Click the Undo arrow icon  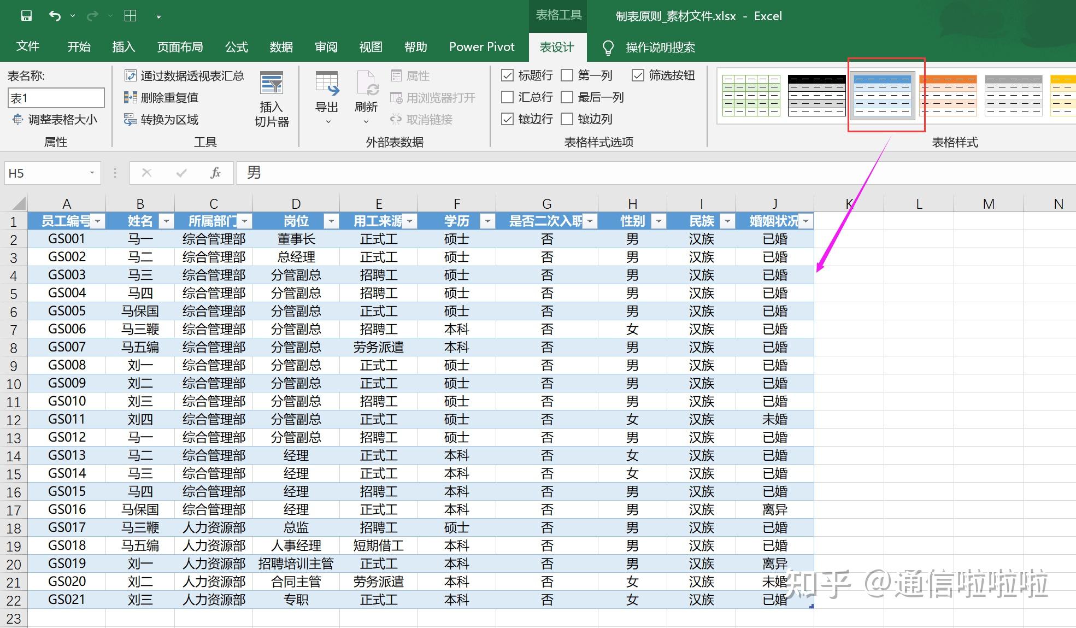pyautogui.click(x=55, y=16)
